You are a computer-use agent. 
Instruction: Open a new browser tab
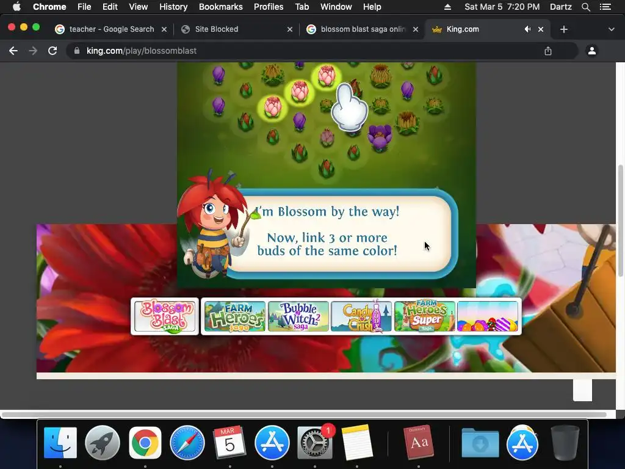pyautogui.click(x=563, y=29)
